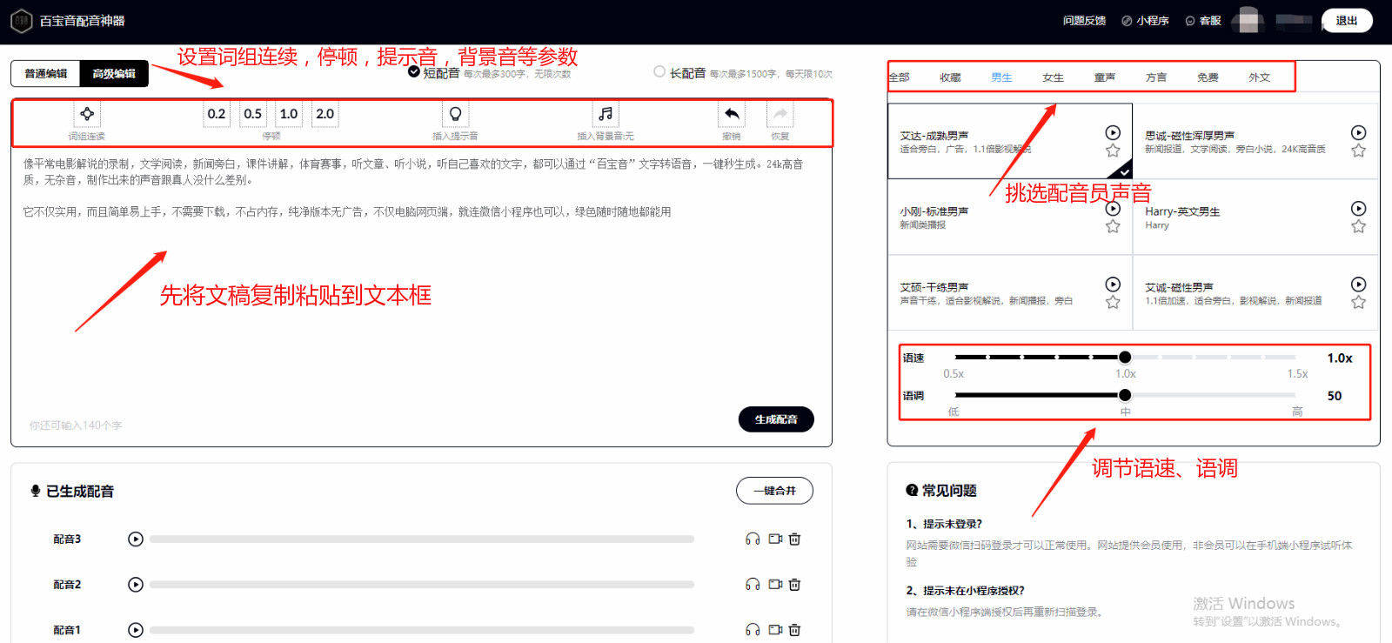Open the 女生 voices tab
This screenshot has width=1392, height=643.
pos(1053,77)
